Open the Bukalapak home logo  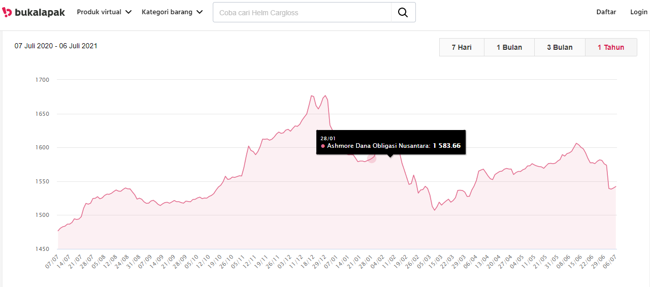(34, 12)
